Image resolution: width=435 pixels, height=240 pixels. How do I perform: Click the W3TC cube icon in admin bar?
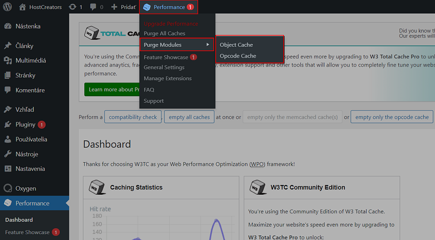click(147, 7)
